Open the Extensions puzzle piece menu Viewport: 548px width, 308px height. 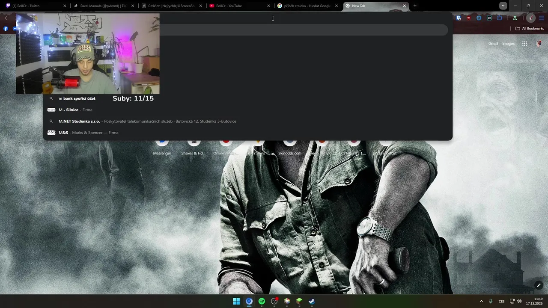point(500,18)
